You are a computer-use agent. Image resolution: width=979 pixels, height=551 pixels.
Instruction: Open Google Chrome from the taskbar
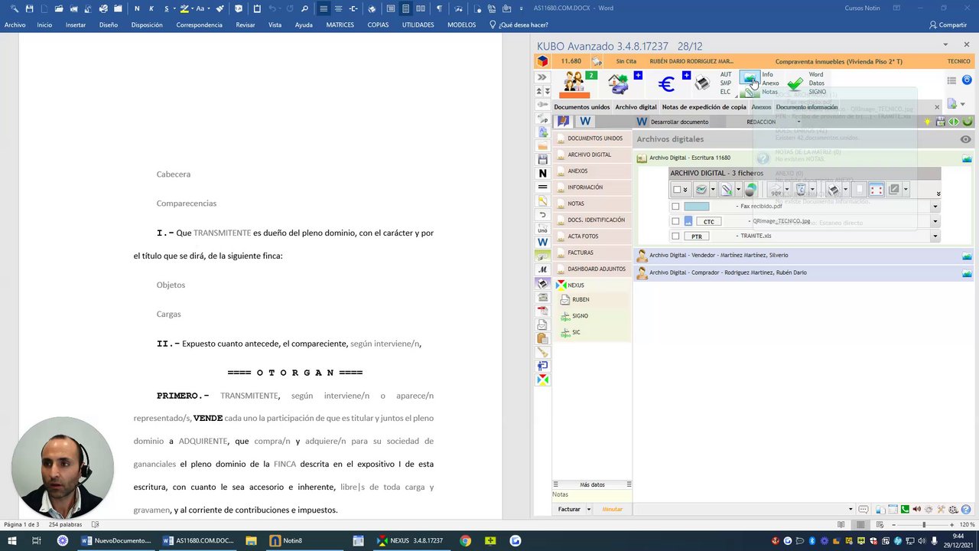[465, 540]
